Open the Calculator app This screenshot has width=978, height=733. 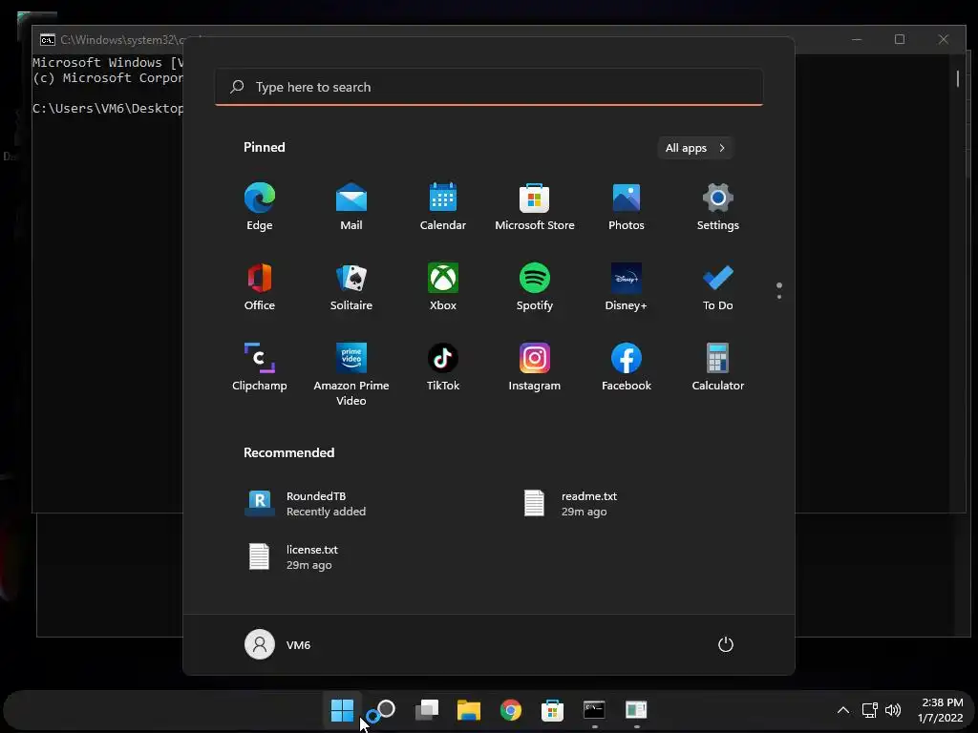pos(718,367)
